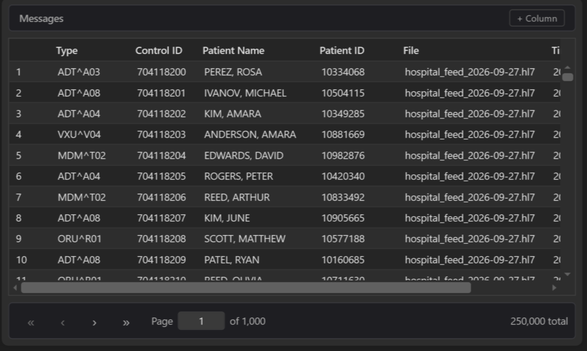Click control ID 704118208
587x351 pixels.
(x=161, y=239)
